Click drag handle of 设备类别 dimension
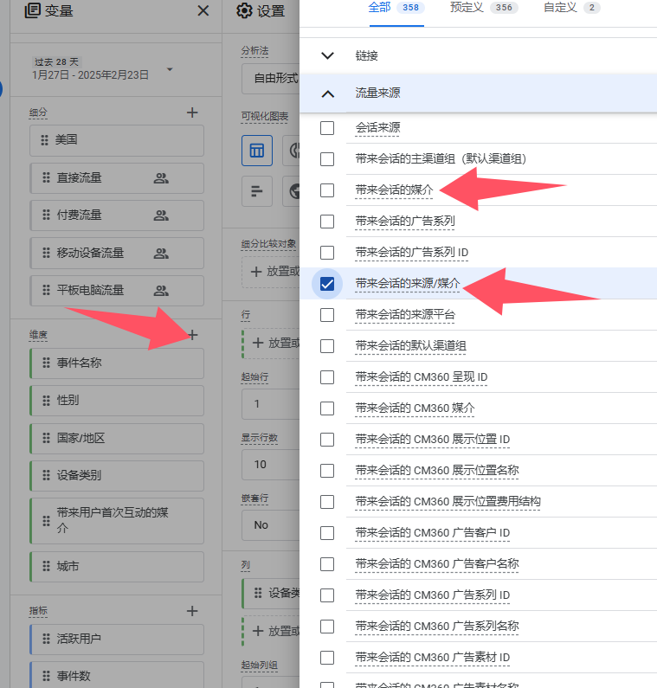Image resolution: width=657 pixels, height=688 pixels. pyautogui.click(x=46, y=475)
